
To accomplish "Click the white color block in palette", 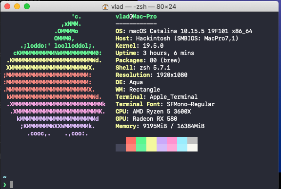I will point(193,148).
